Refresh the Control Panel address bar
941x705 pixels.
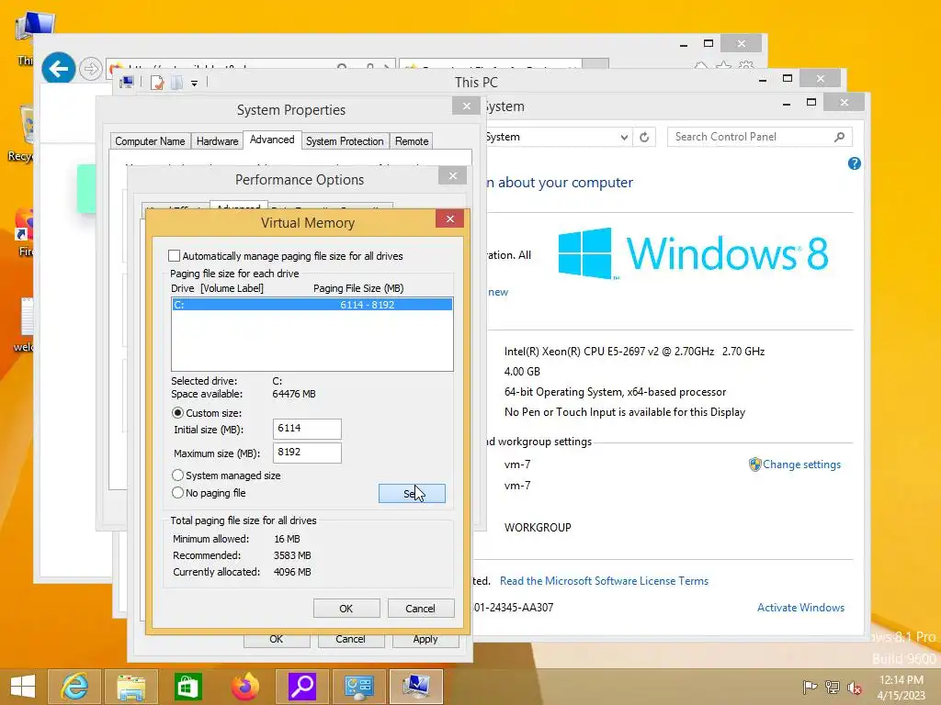(x=644, y=138)
